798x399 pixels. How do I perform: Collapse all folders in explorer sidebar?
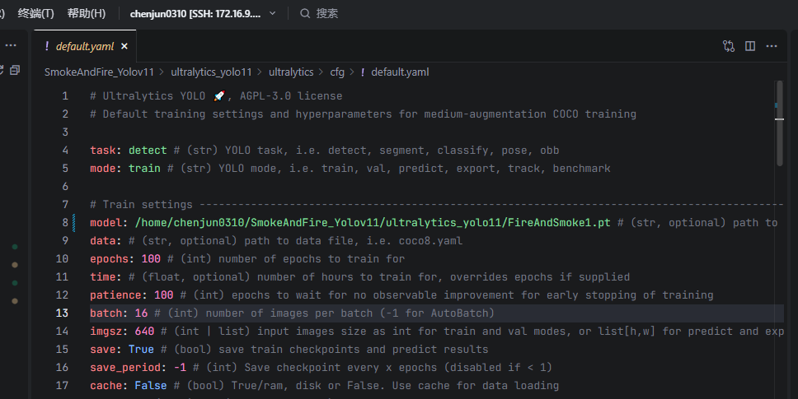click(15, 70)
